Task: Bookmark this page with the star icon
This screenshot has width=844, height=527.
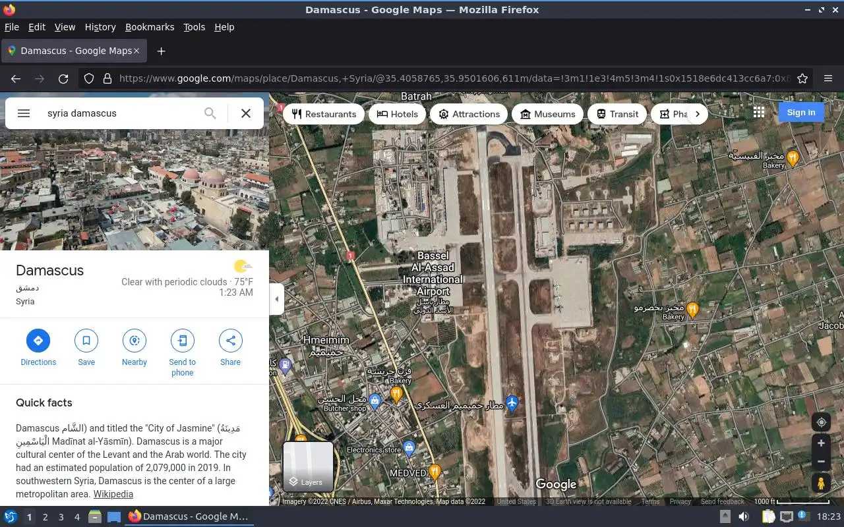Action: [802, 78]
